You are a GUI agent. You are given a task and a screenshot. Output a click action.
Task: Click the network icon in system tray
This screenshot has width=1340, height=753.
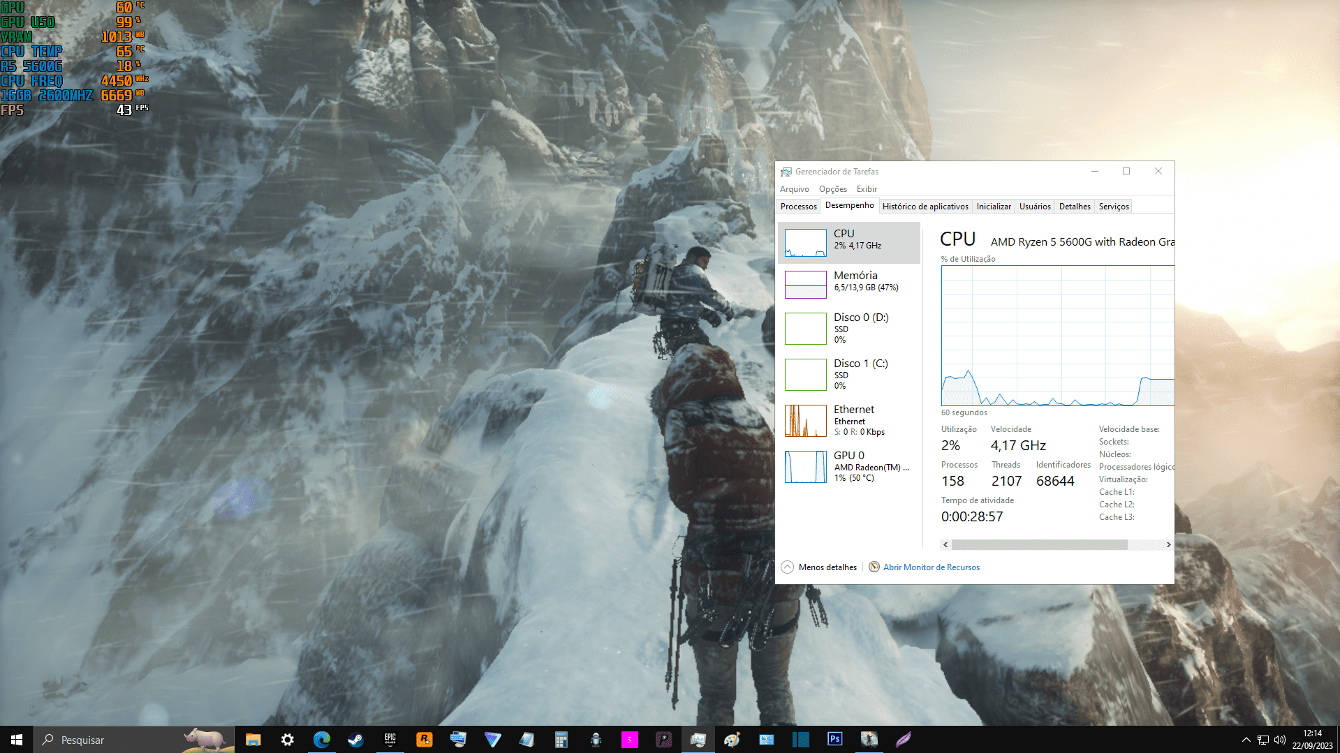tap(1263, 740)
